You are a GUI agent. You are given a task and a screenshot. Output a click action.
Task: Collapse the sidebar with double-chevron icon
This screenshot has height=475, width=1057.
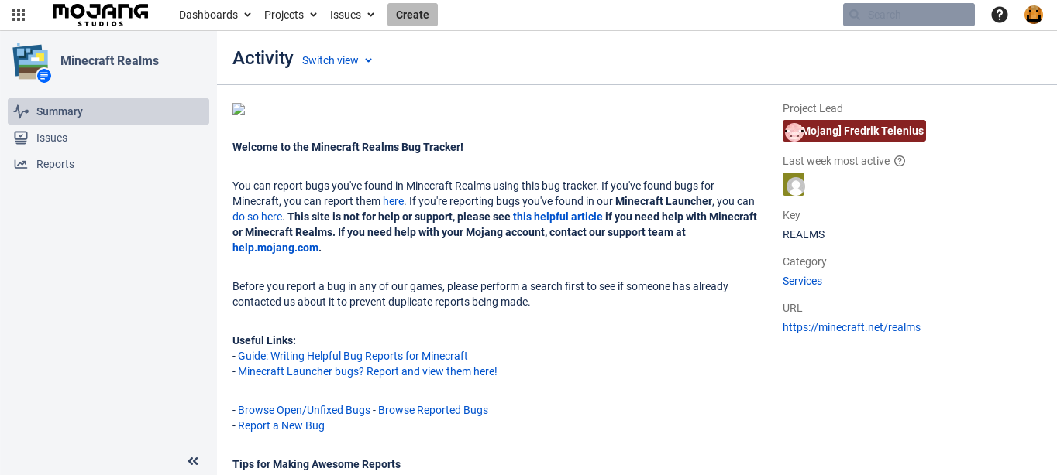[x=193, y=461]
